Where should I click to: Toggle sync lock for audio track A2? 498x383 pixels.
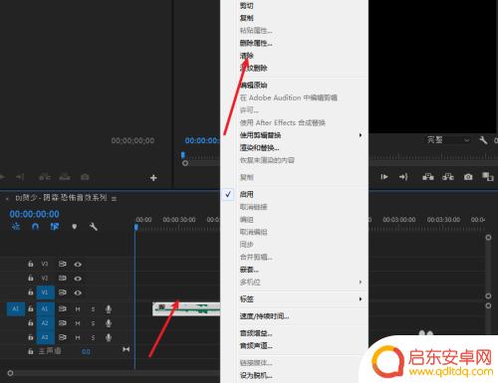coord(62,323)
